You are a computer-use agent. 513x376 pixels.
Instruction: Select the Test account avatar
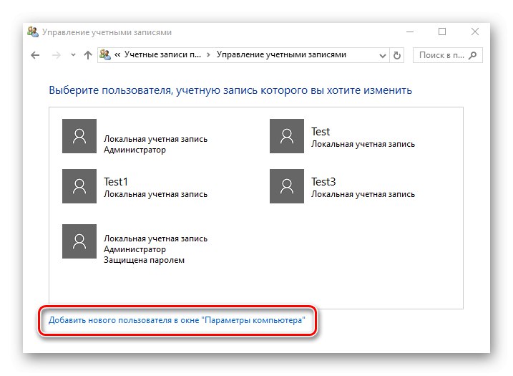click(287, 136)
